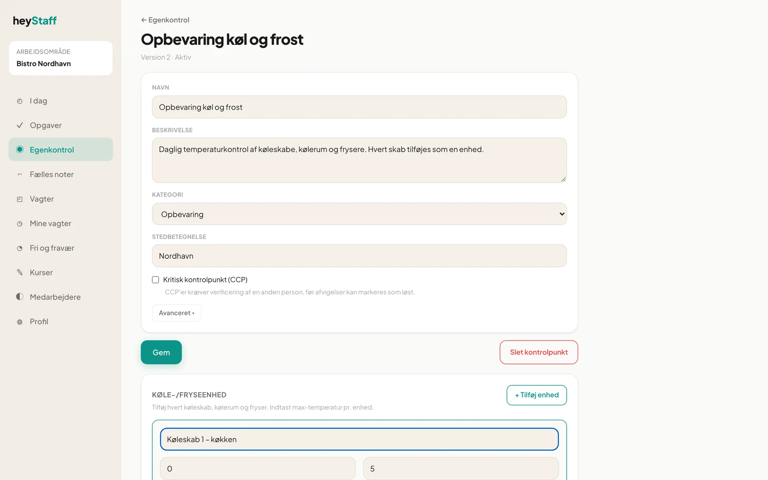The height and width of the screenshot is (480, 768).
Task: Select the Bistro Nordhavn workspace card
Action: 61,58
